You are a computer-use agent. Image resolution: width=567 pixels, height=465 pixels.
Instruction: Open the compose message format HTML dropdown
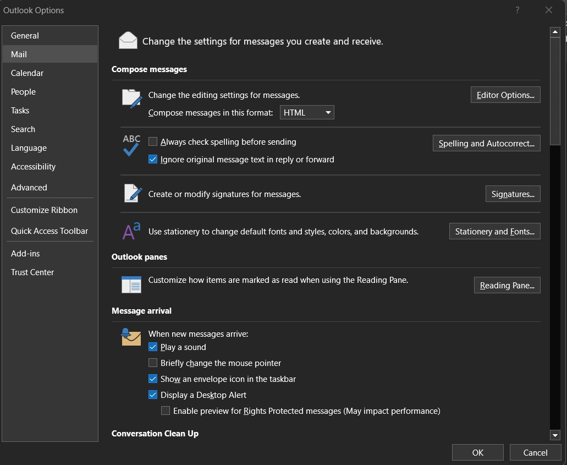tap(307, 112)
